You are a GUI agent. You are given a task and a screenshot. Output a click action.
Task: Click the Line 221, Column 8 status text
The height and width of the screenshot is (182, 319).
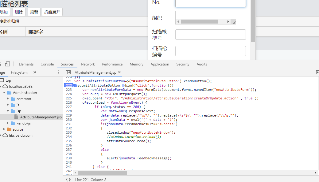[91, 180]
